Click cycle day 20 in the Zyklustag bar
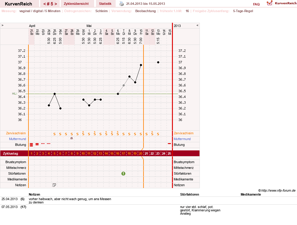Image resolution: width=297 pixels, height=225 pixels. (140, 153)
